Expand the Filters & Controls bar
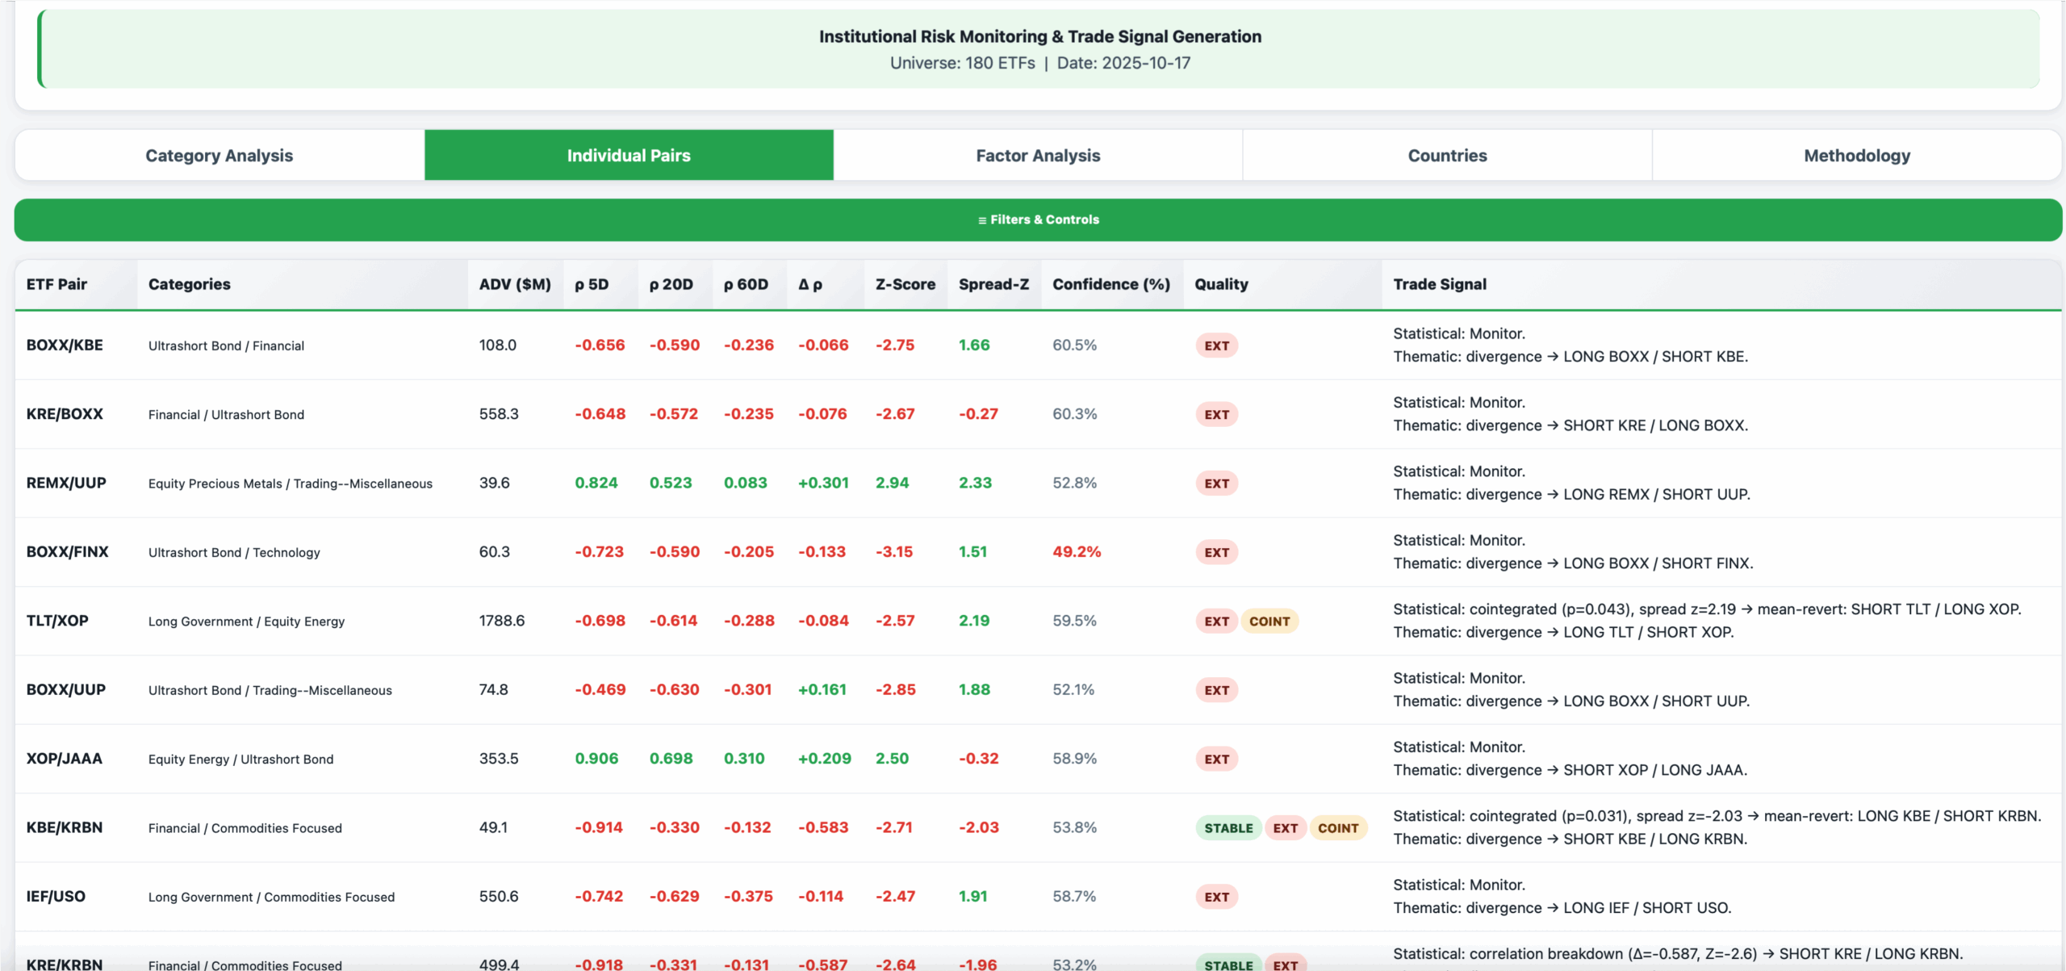 [x=1038, y=220]
